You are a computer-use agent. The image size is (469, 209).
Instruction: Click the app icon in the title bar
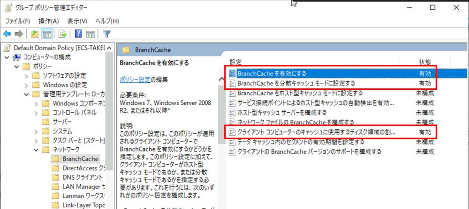click(x=8, y=8)
